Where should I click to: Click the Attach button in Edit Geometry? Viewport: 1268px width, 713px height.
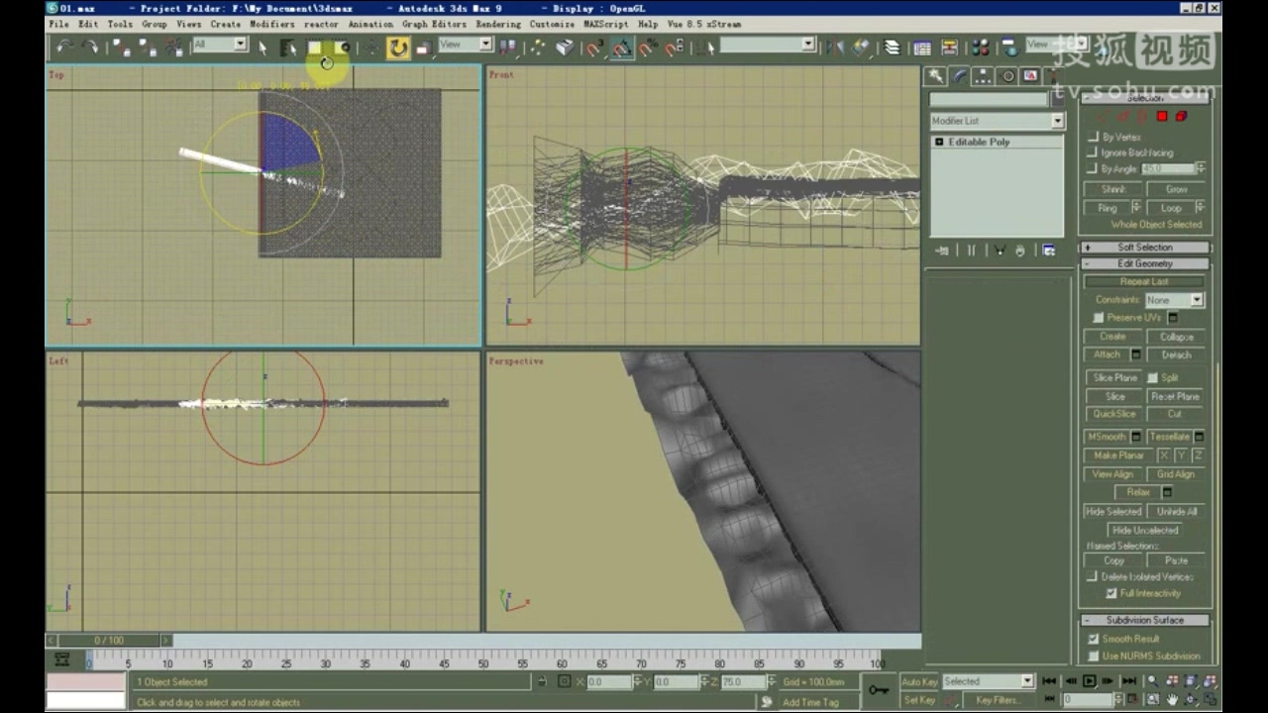[1108, 354]
